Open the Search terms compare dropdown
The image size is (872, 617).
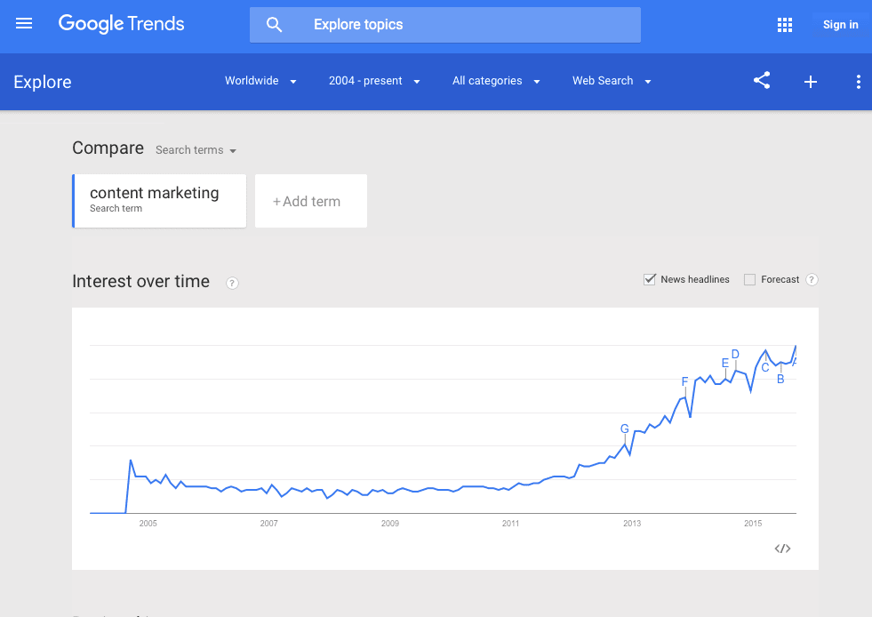click(196, 150)
